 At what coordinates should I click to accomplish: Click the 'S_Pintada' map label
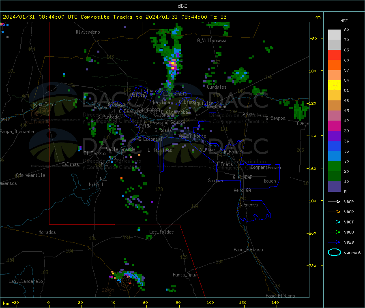click(x=108, y=117)
